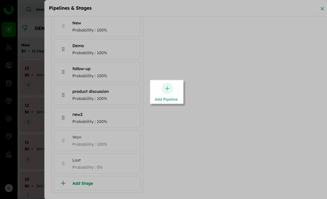Image resolution: width=327 pixels, height=199 pixels.
Task: Click the refresh icon near search
Action: 29,9
